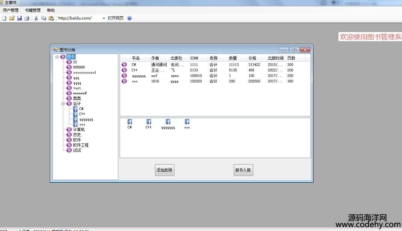Click the Copy icon in toolbar
This screenshot has width=402, height=231.
coord(44,18)
